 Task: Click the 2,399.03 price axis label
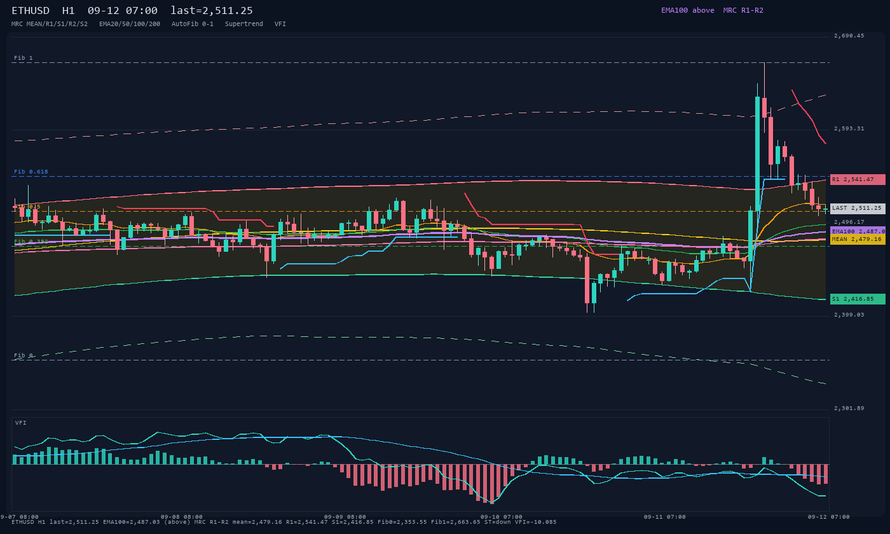coord(849,315)
